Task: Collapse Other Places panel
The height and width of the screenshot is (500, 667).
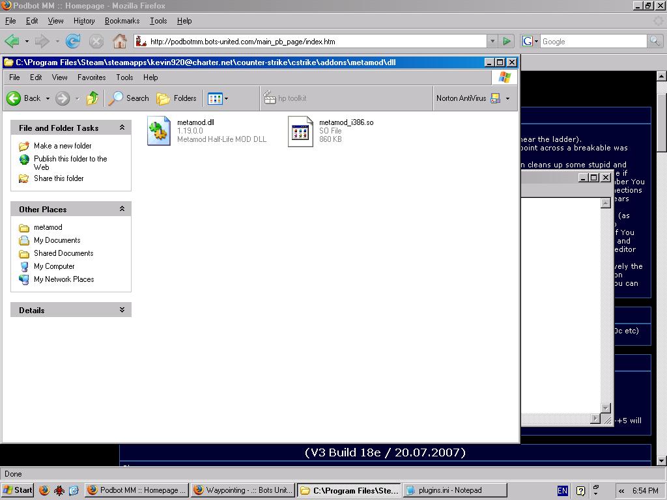Action: tap(122, 209)
